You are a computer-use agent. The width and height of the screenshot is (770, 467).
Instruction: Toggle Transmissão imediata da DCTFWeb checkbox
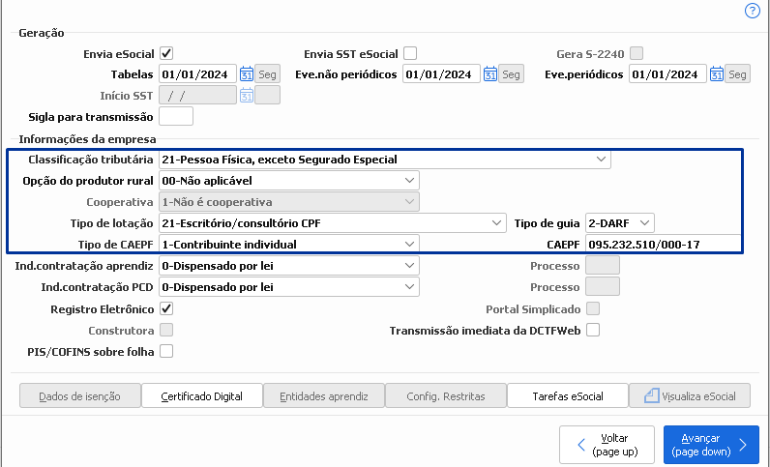click(593, 330)
